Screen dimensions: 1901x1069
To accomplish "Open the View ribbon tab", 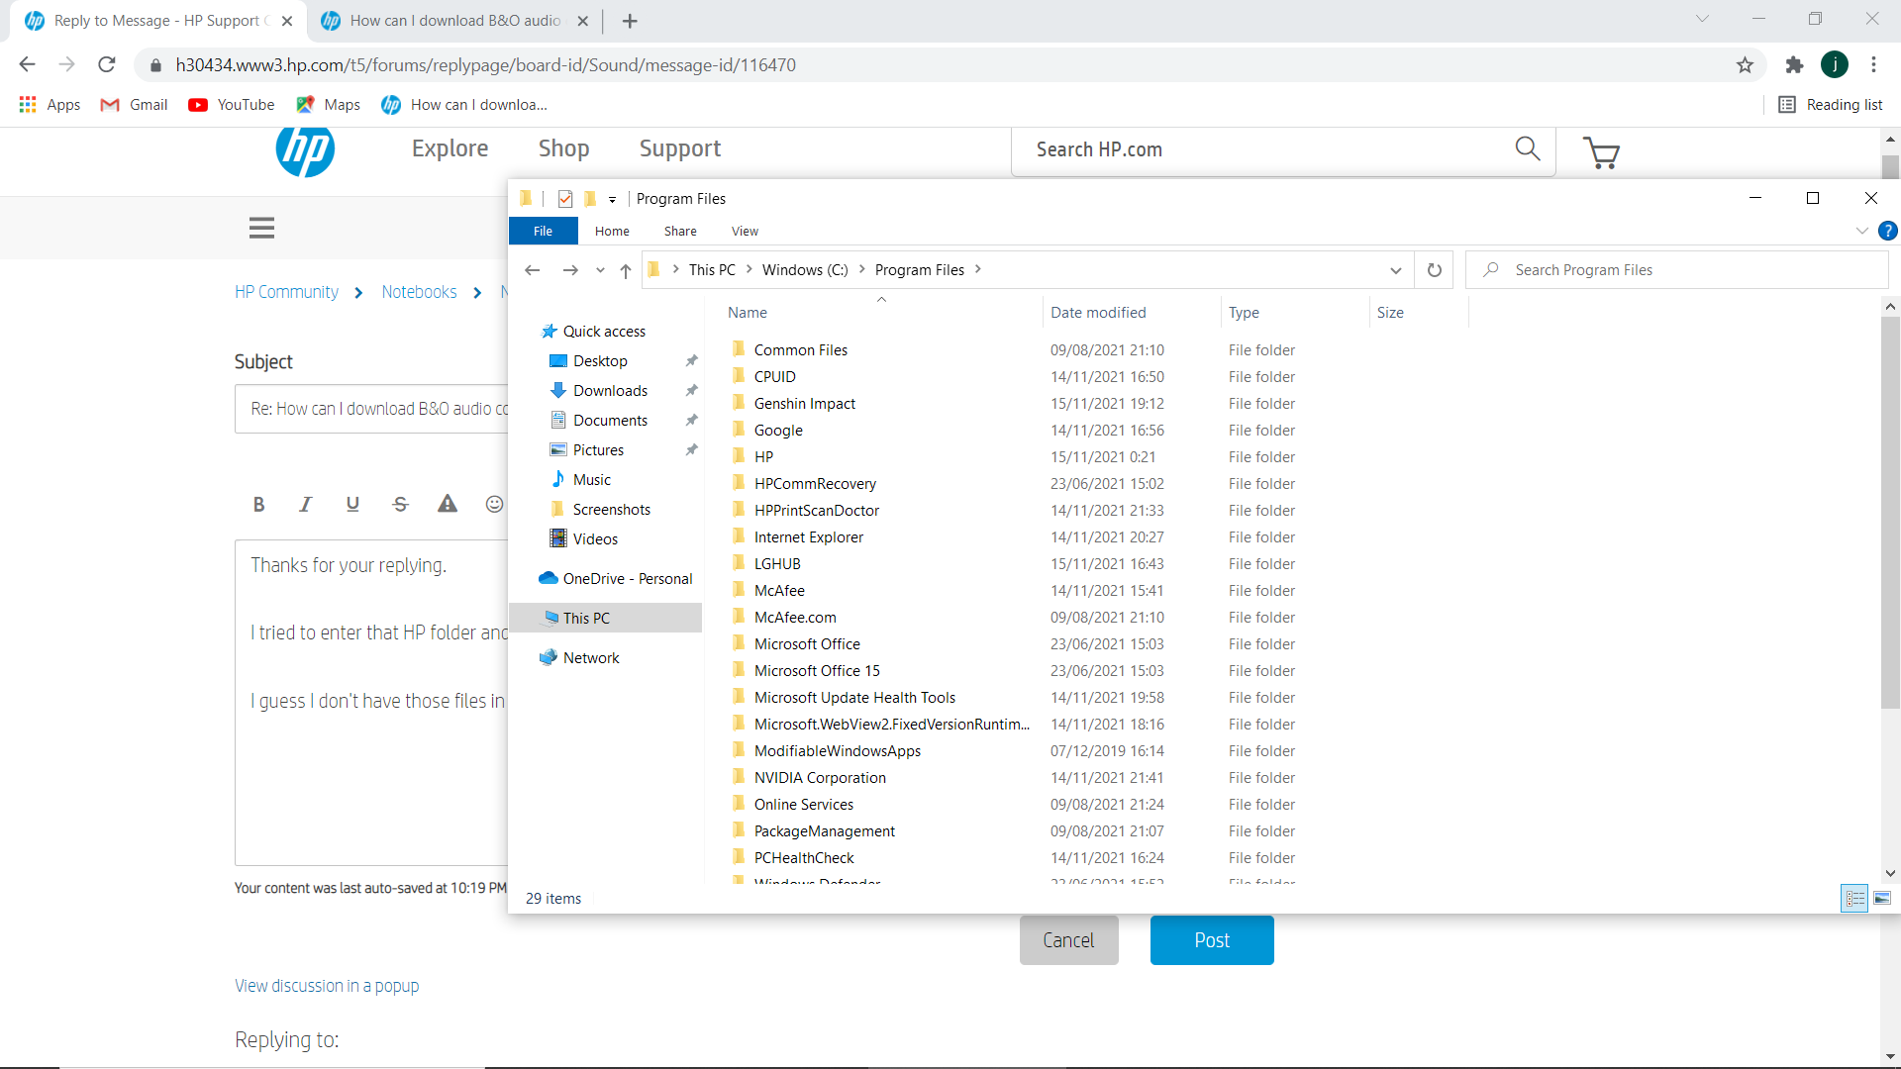I will click(745, 231).
